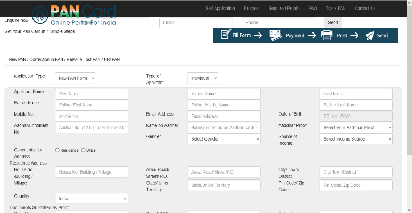Image resolution: width=412 pixels, height=213 pixels.
Task: Select the Office radio button
Action: pos(83,150)
